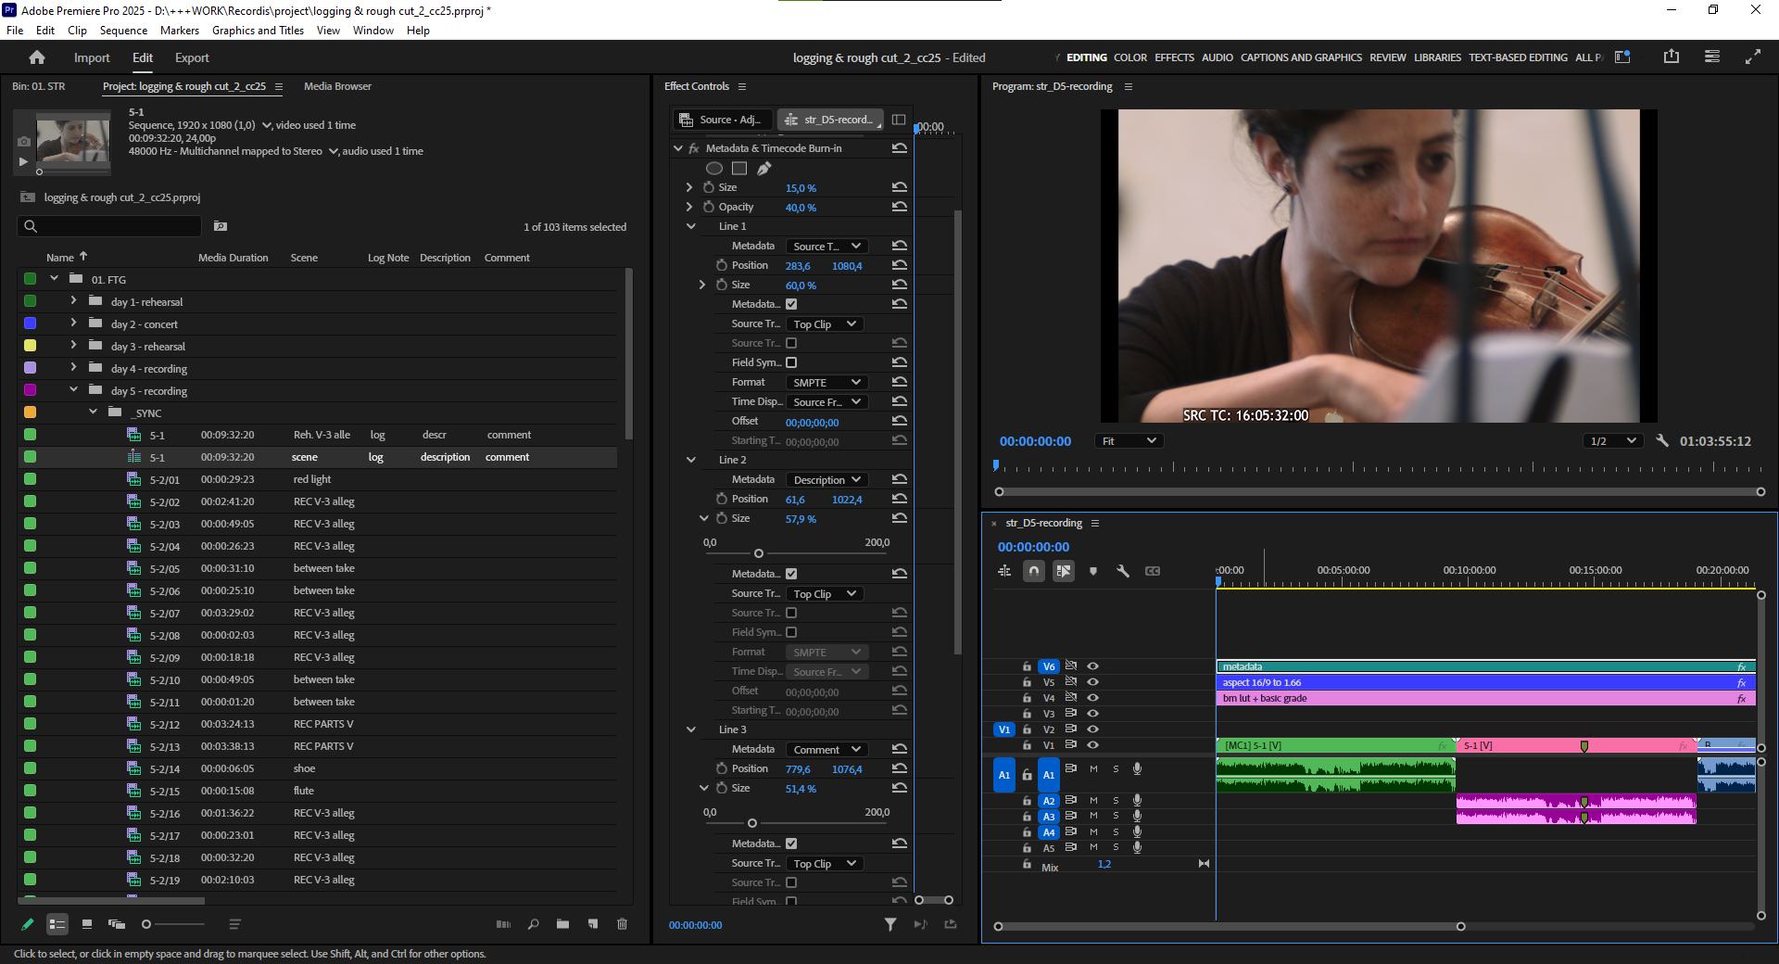Expand the day 2 - concert bin
Image resolution: width=1779 pixels, height=964 pixels.
(72, 323)
